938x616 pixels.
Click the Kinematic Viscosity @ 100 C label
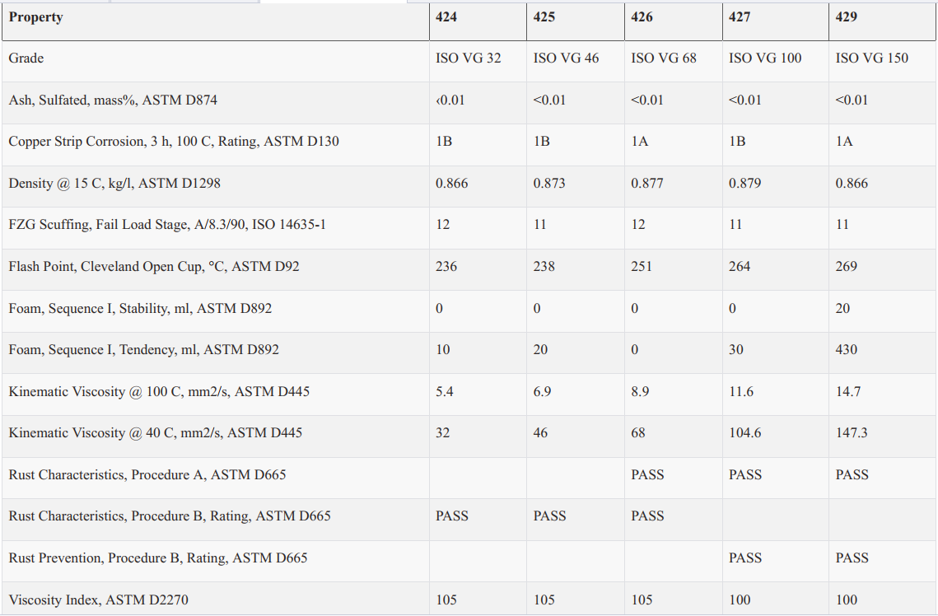[159, 392]
